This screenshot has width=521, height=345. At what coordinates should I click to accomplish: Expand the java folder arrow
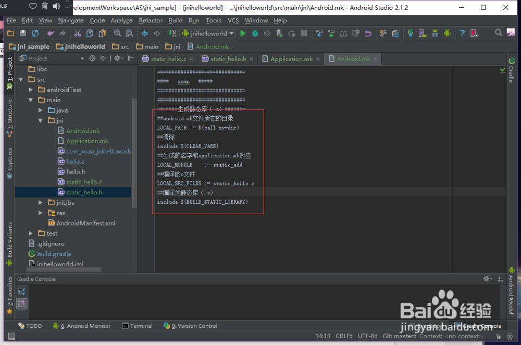[x=40, y=110]
